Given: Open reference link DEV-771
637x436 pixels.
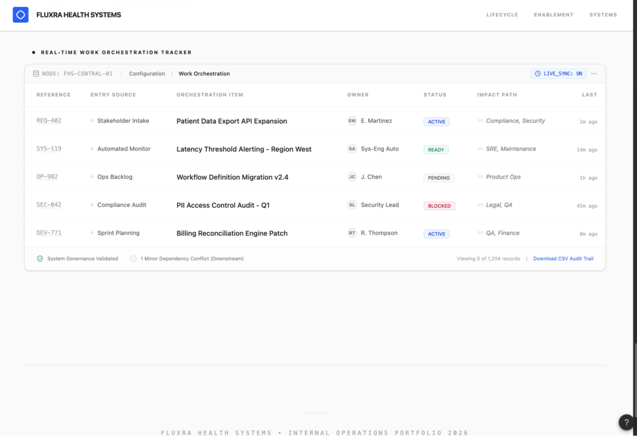Looking at the screenshot, I should click(49, 233).
